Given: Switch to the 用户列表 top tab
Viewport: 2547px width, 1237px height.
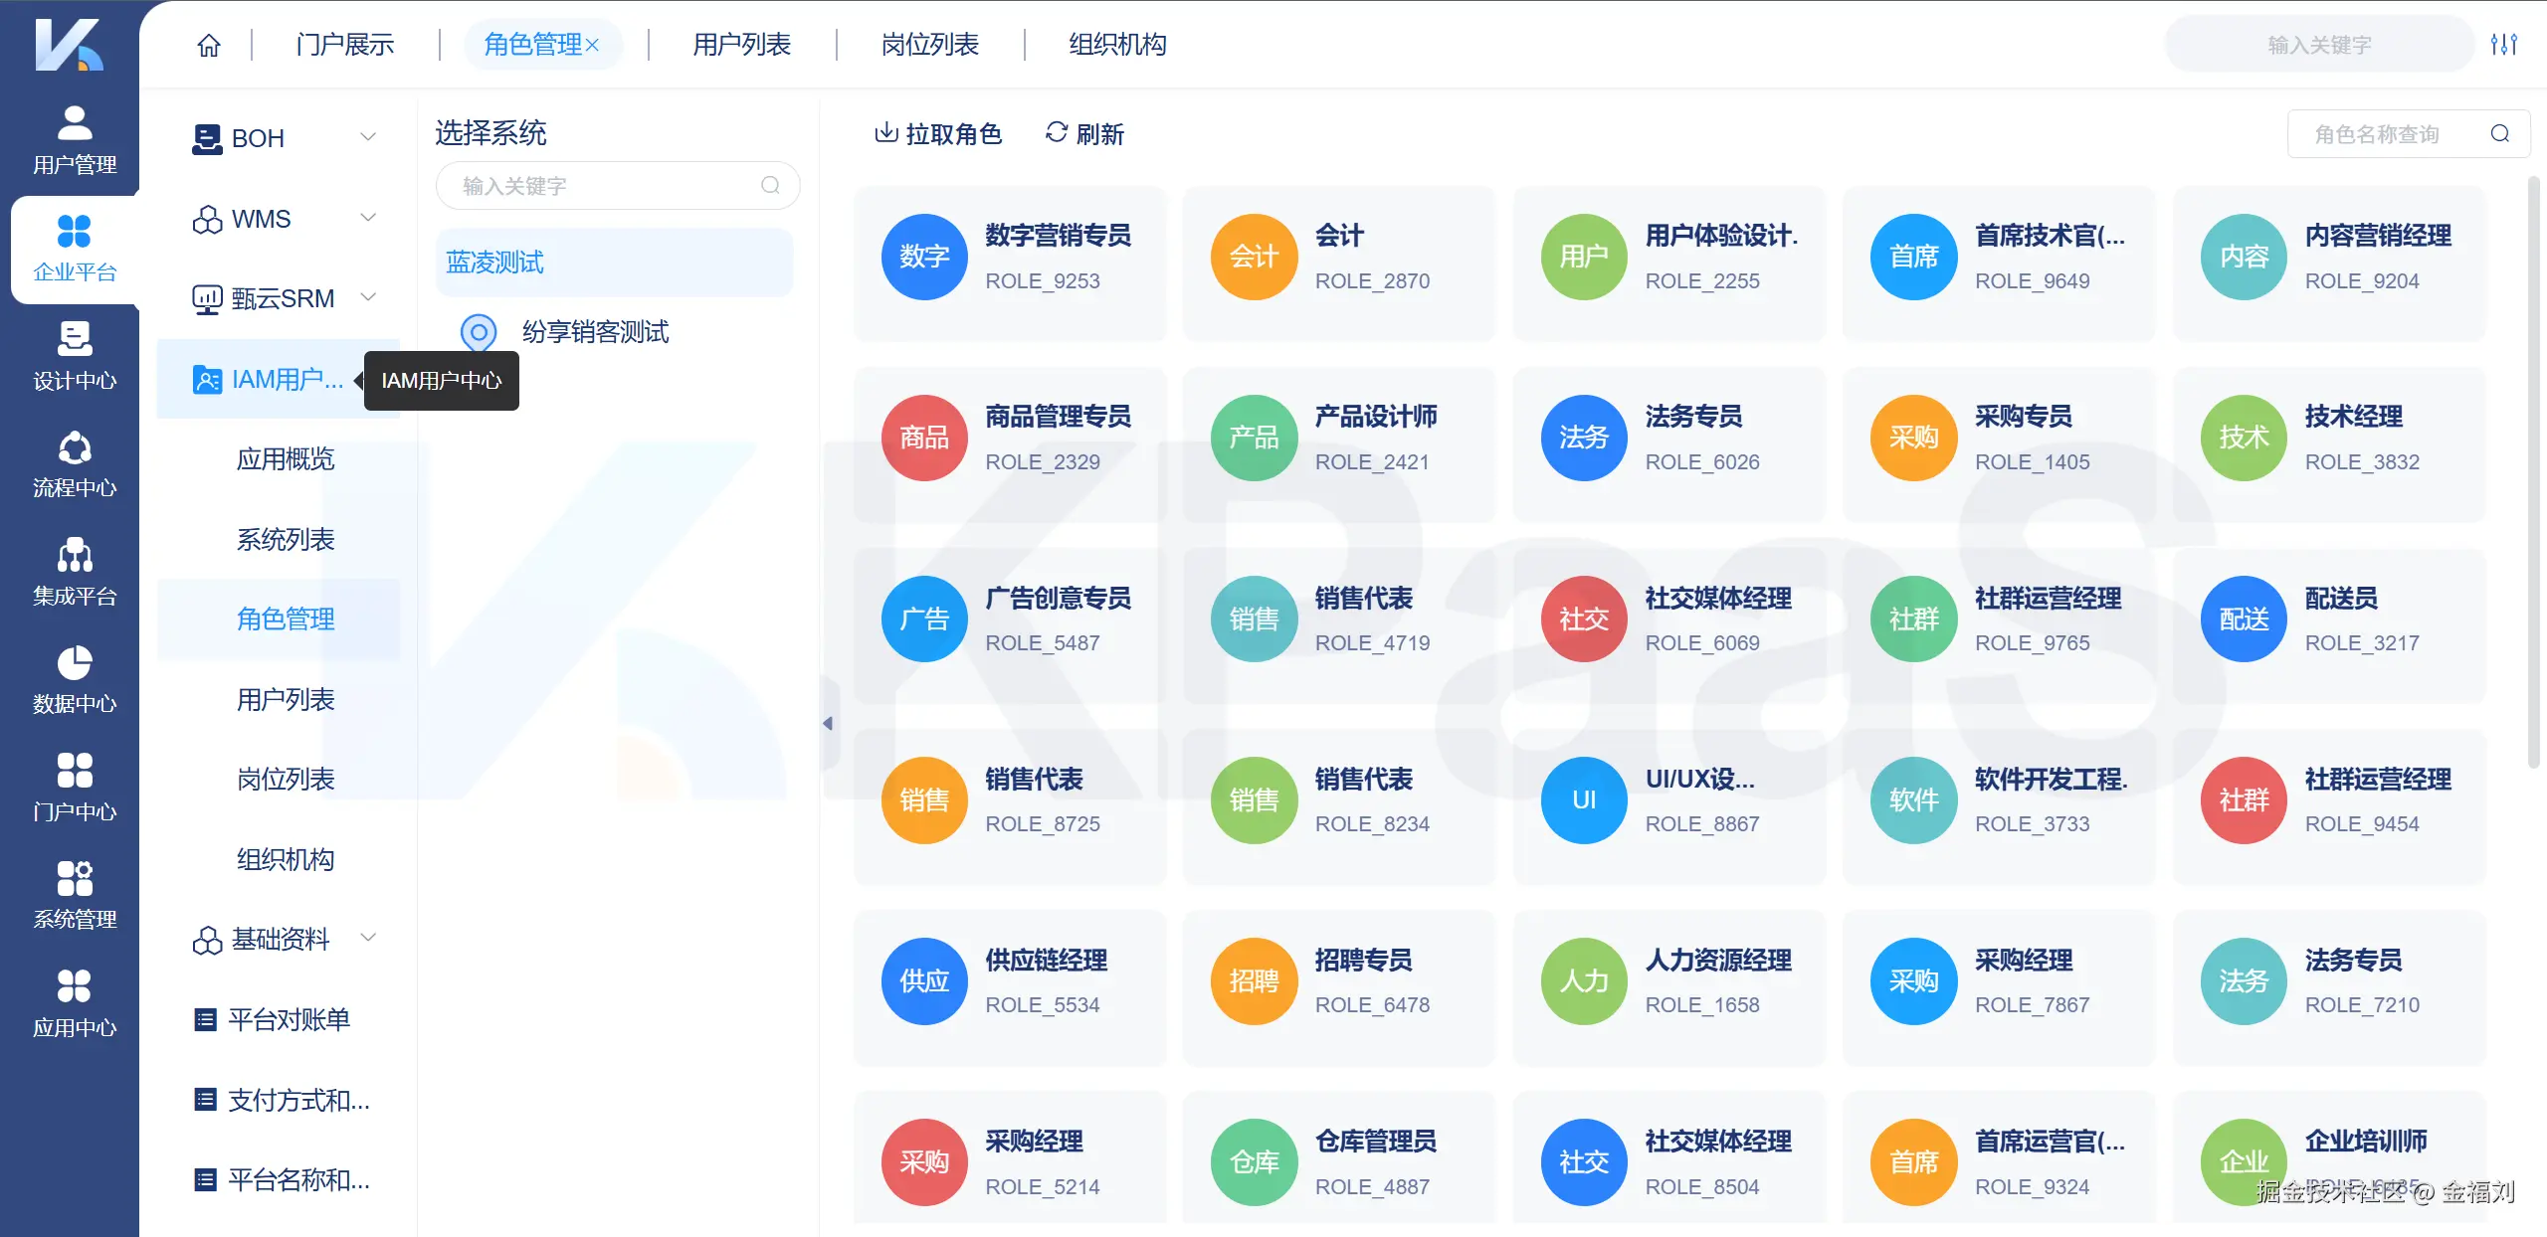Looking at the screenshot, I should pyautogui.click(x=739, y=44).
